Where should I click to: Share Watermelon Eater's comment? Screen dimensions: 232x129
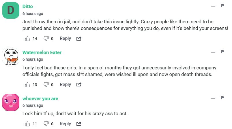tap(79, 85)
